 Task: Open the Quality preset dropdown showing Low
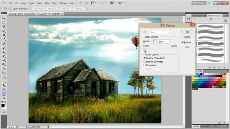(165, 42)
